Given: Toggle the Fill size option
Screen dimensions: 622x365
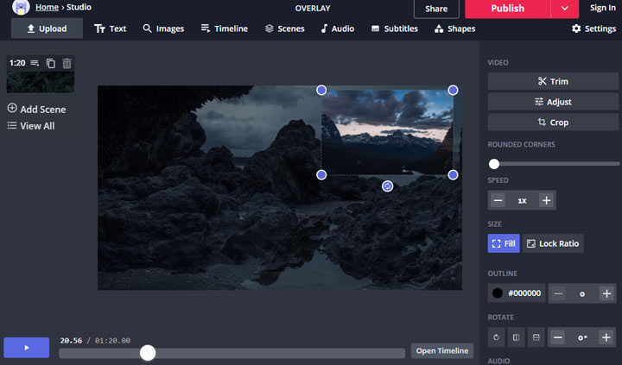Looking at the screenshot, I should click(504, 243).
